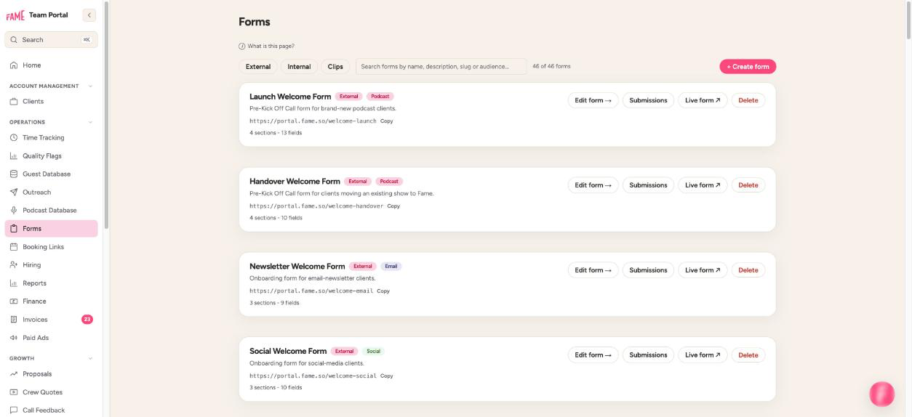The image size is (912, 417).
Task: Delete the Launch Welcome Form
Action: [x=748, y=100]
